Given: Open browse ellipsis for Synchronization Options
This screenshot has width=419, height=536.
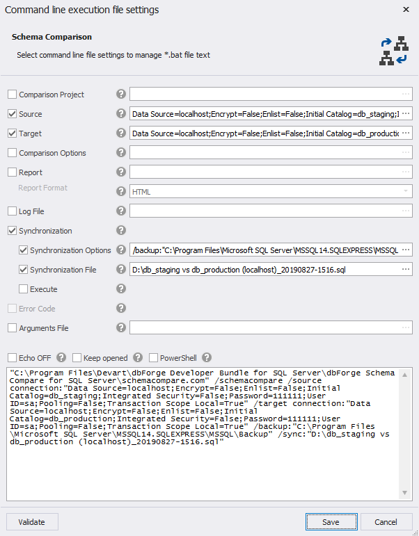Looking at the screenshot, I should coord(406,250).
